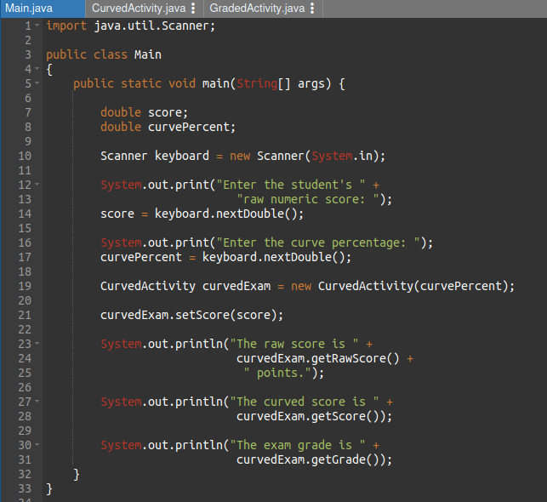
Task: Place cursor on 'curvedExam.setScore(score);' line
Action: point(191,315)
